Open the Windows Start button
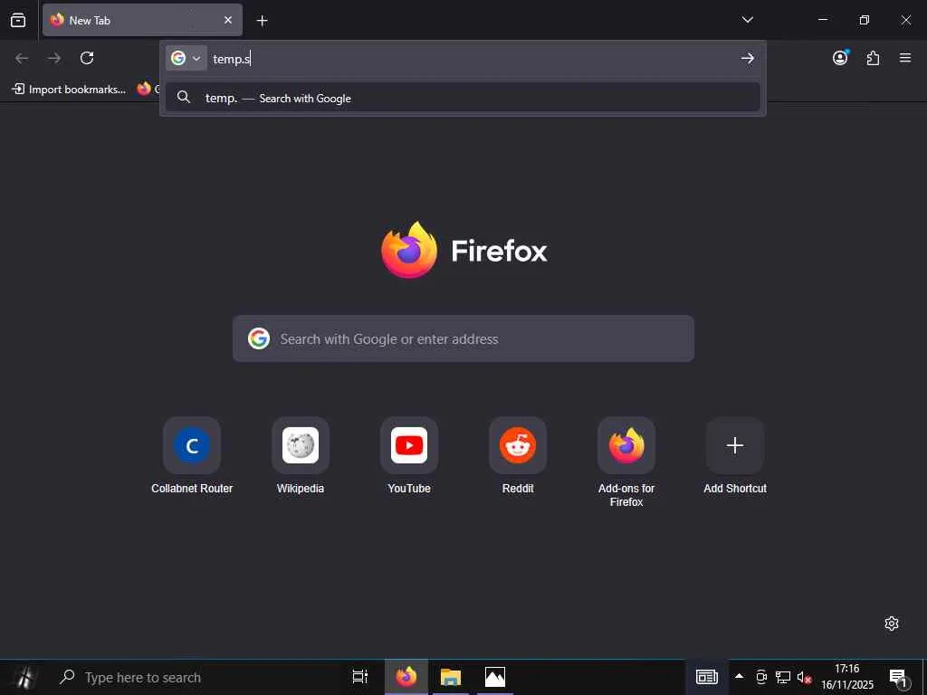Viewport: 927px width, 695px height. [x=24, y=677]
